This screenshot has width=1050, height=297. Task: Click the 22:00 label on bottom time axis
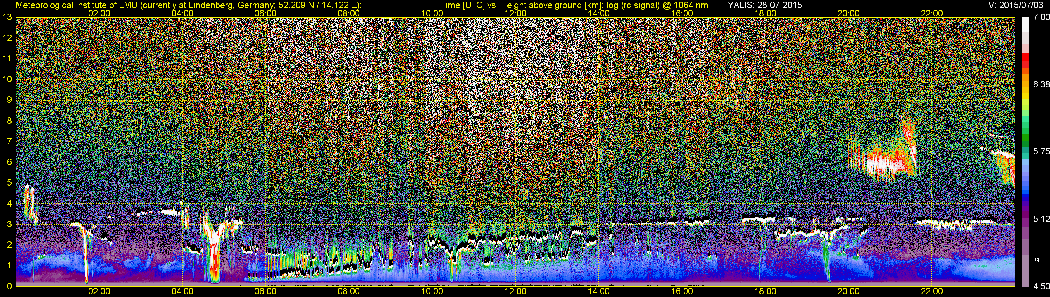pyautogui.click(x=932, y=291)
